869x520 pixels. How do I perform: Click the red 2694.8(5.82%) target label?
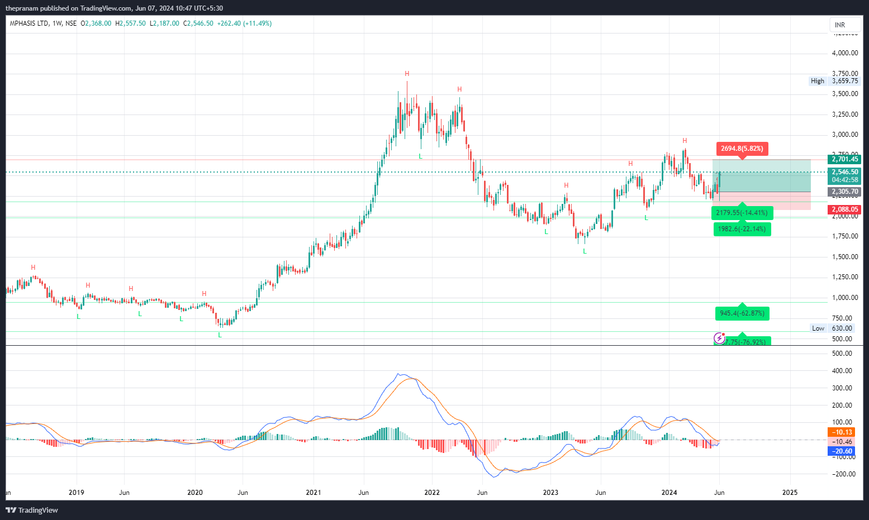742,149
